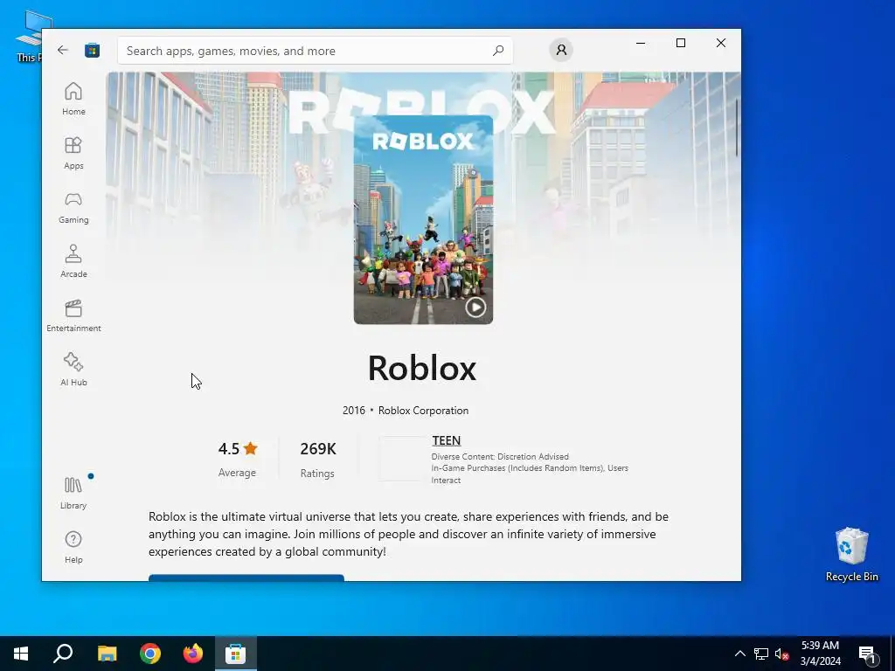Click the store page vertical scrollbar

(737, 128)
